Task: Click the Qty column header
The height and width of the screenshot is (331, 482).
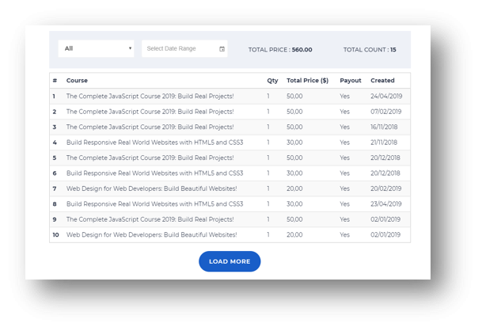Action: click(272, 81)
